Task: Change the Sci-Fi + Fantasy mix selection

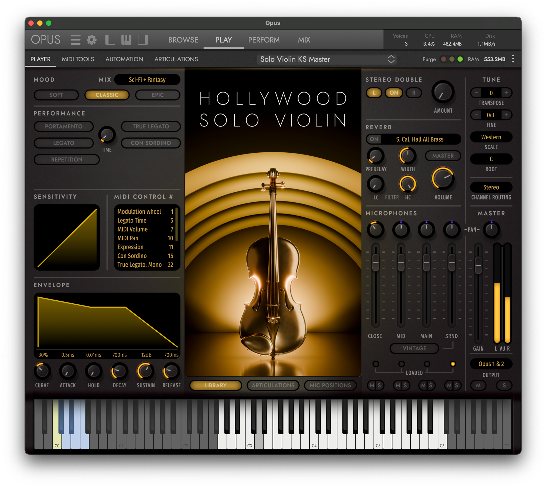Action: [x=147, y=79]
